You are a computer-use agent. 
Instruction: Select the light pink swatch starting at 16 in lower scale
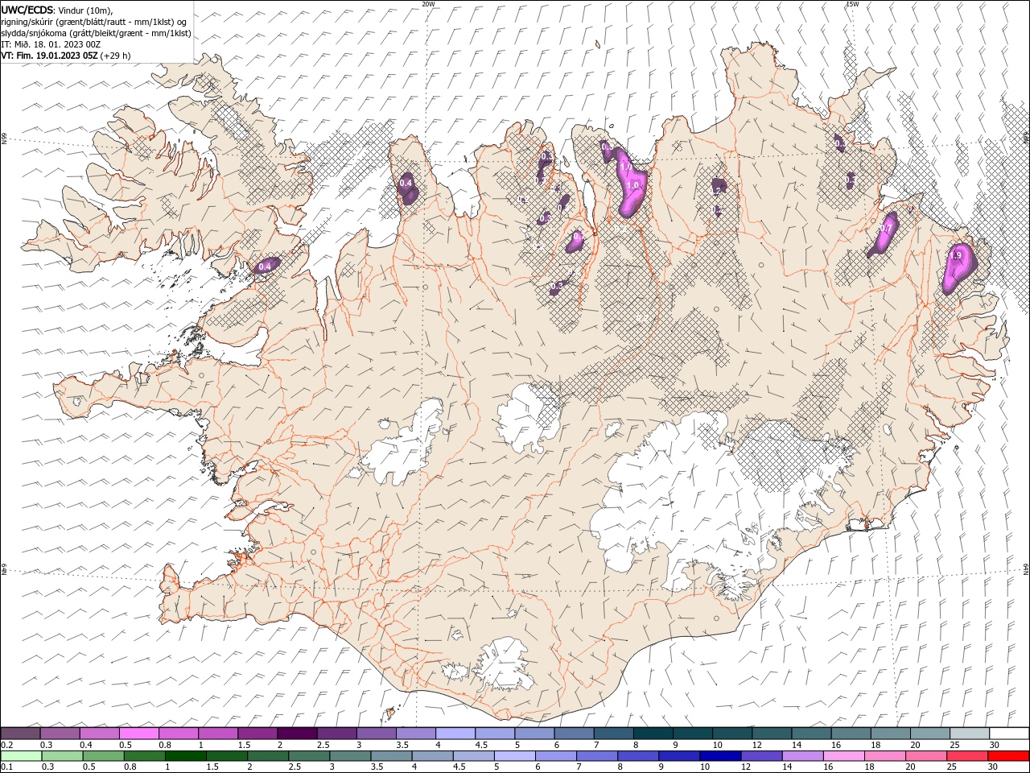pos(843,756)
